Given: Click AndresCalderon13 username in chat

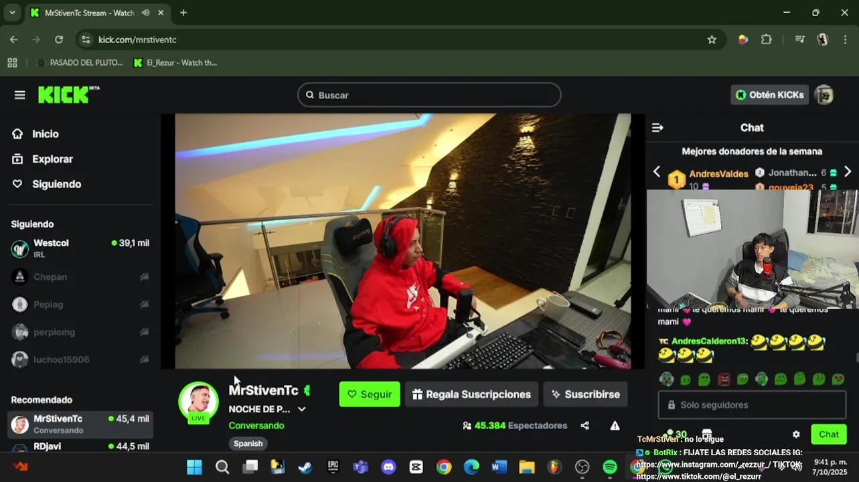Looking at the screenshot, I should tap(708, 341).
